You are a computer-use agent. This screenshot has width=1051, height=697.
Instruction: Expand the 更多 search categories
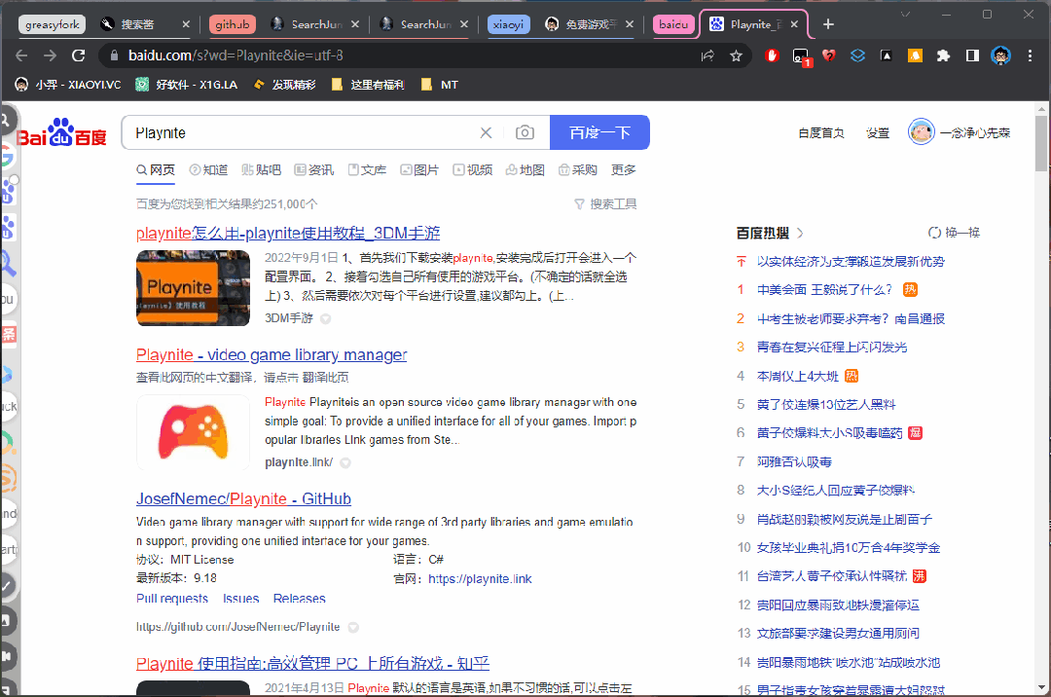623,170
